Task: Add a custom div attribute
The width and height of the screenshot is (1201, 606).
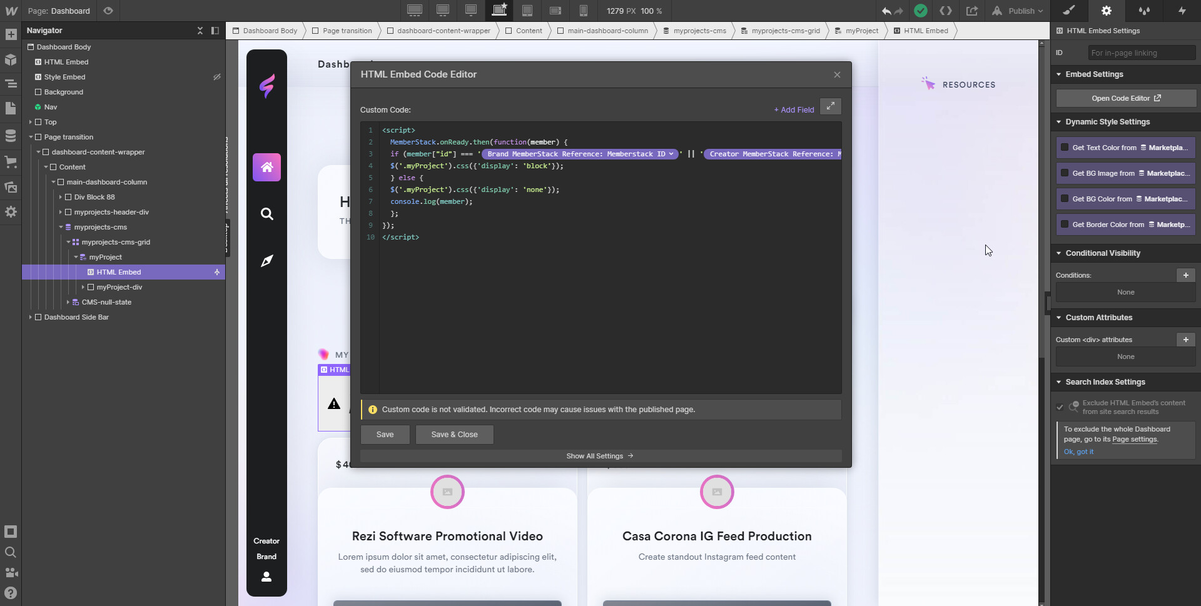Action: tap(1185, 340)
